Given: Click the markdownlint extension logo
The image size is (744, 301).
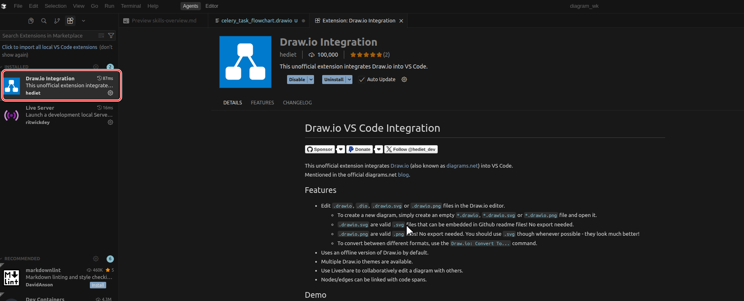Looking at the screenshot, I should [11, 278].
